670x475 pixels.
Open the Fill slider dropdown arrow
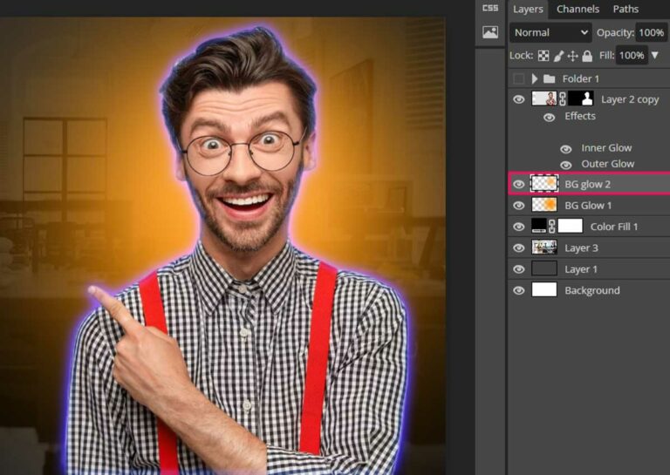(655, 55)
